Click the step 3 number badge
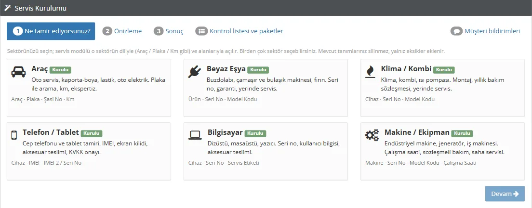 pos(159,31)
